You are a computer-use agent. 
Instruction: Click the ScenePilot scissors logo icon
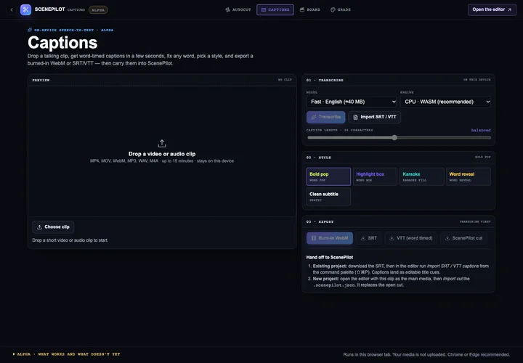[x=25, y=9]
